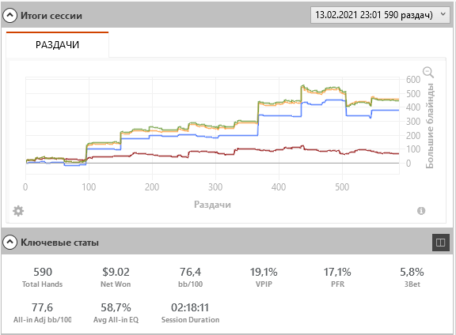This screenshot has height=335, width=456.
Task: Select the Total Hands 590 stat
Action: 43,277
